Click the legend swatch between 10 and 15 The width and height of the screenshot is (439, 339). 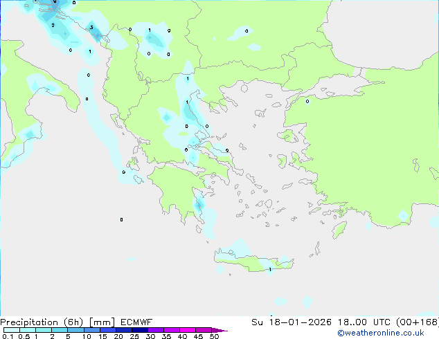[x=92, y=330]
